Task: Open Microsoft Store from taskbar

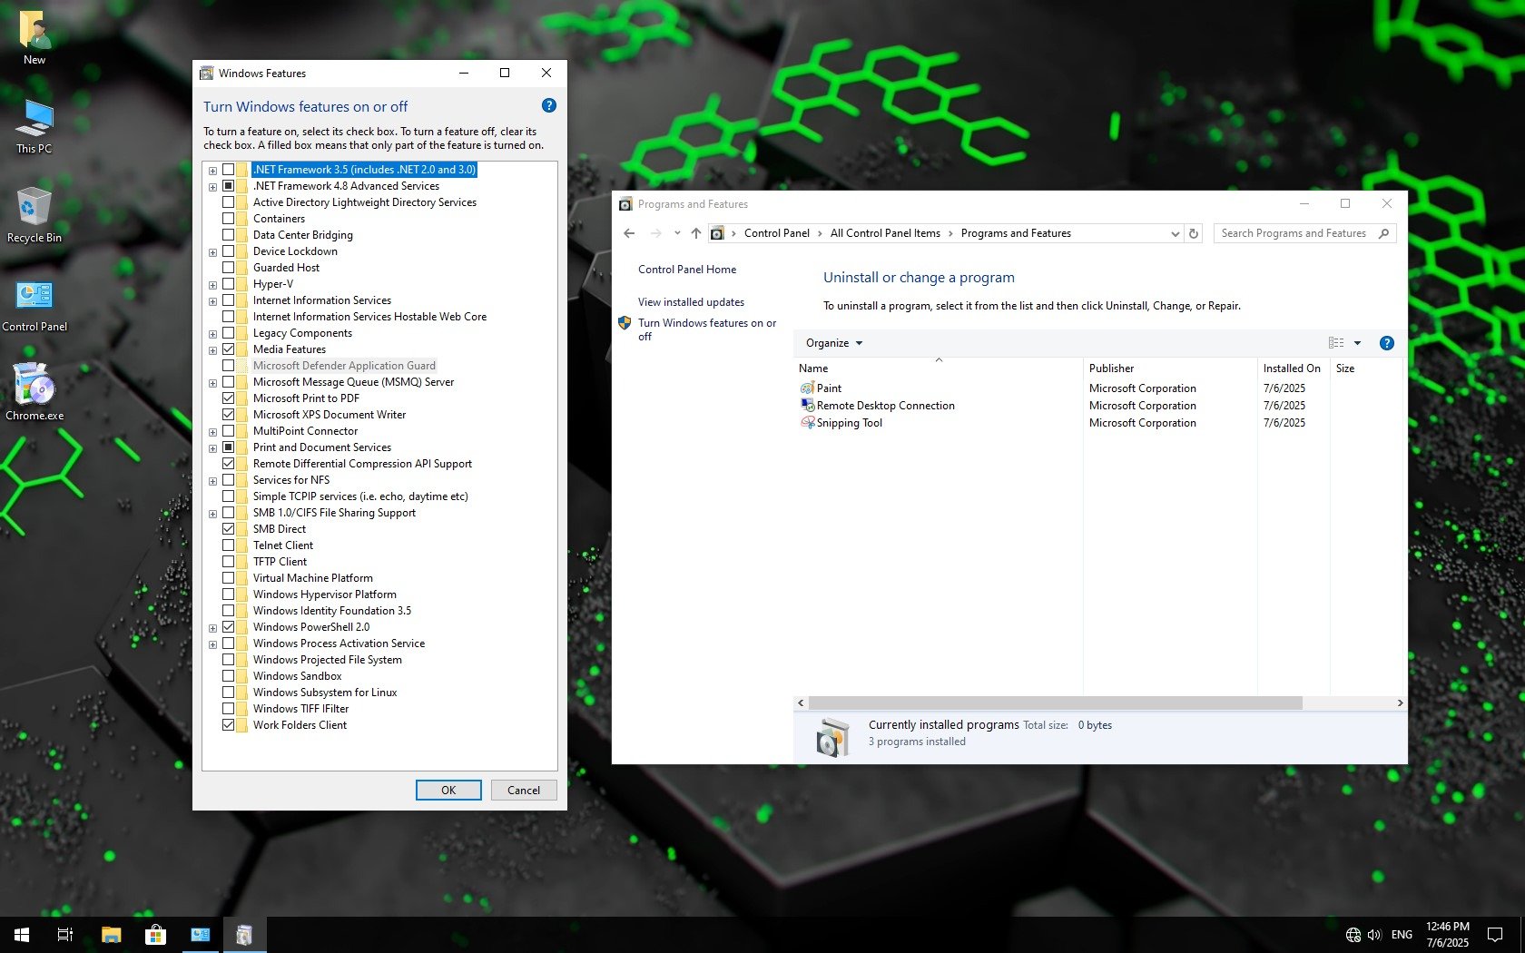Action: pos(155,935)
